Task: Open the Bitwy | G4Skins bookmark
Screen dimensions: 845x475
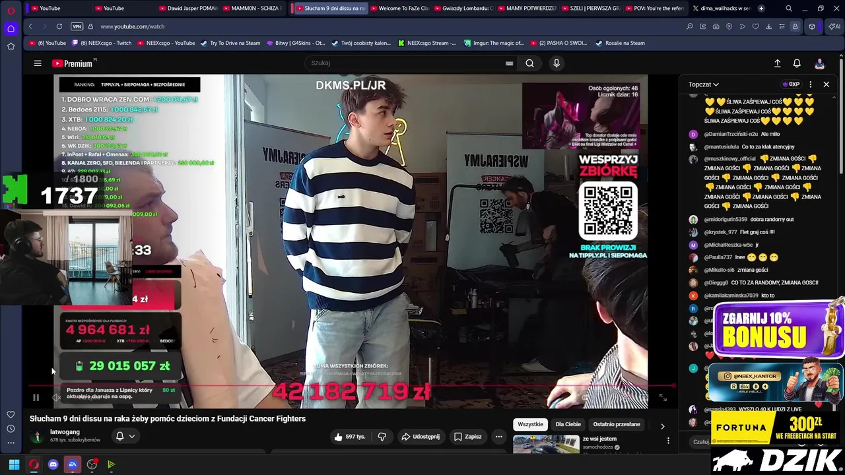Action: 295,43
